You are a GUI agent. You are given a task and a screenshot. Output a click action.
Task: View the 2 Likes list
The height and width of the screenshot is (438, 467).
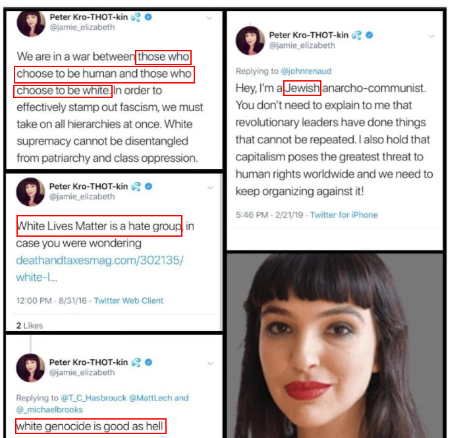coord(30,326)
